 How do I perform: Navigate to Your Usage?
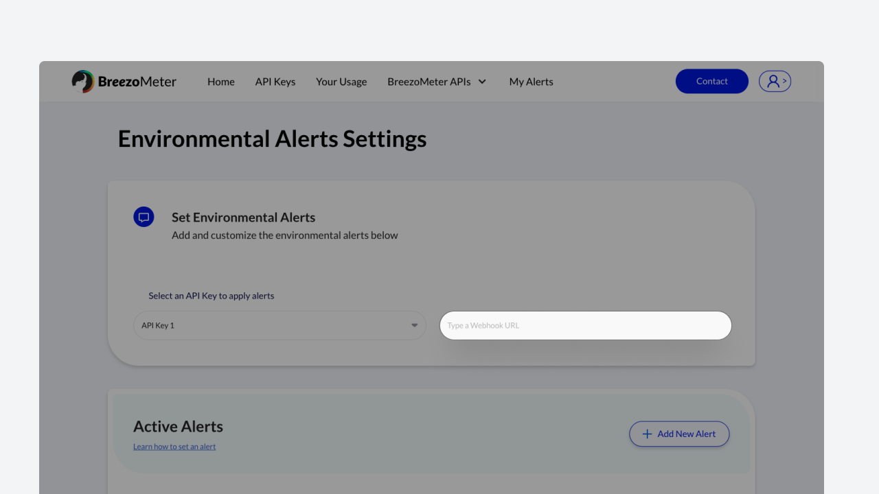[341, 82]
